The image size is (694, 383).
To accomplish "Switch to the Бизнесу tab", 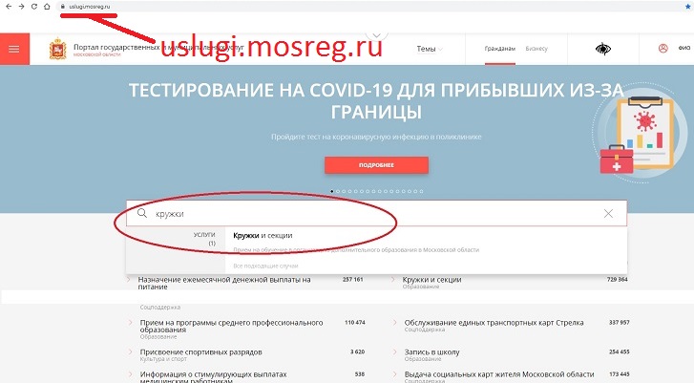I will [x=536, y=49].
